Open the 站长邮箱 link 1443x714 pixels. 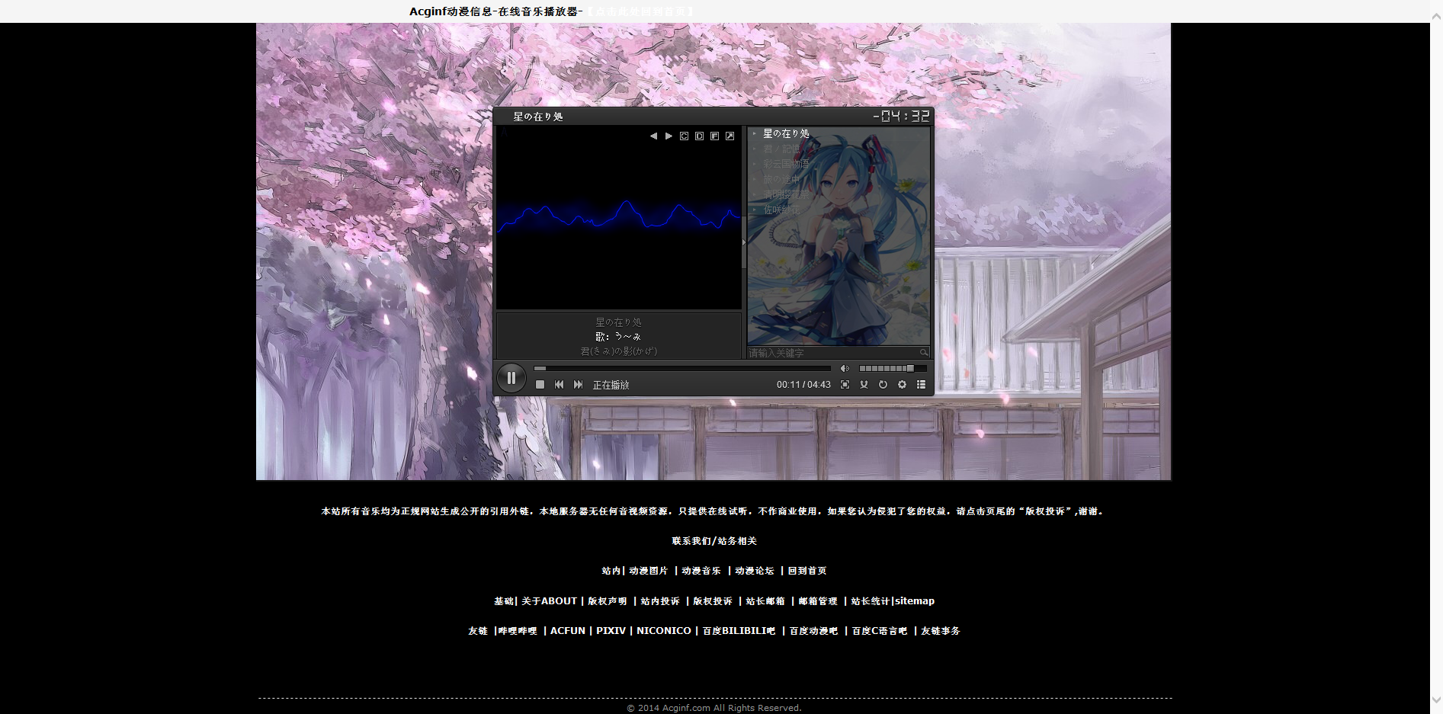tap(765, 601)
